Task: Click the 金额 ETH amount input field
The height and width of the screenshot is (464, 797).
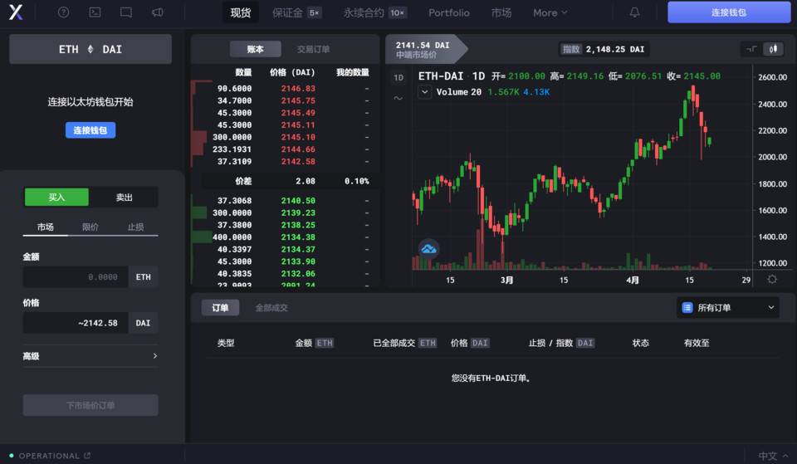Action: coord(76,276)
